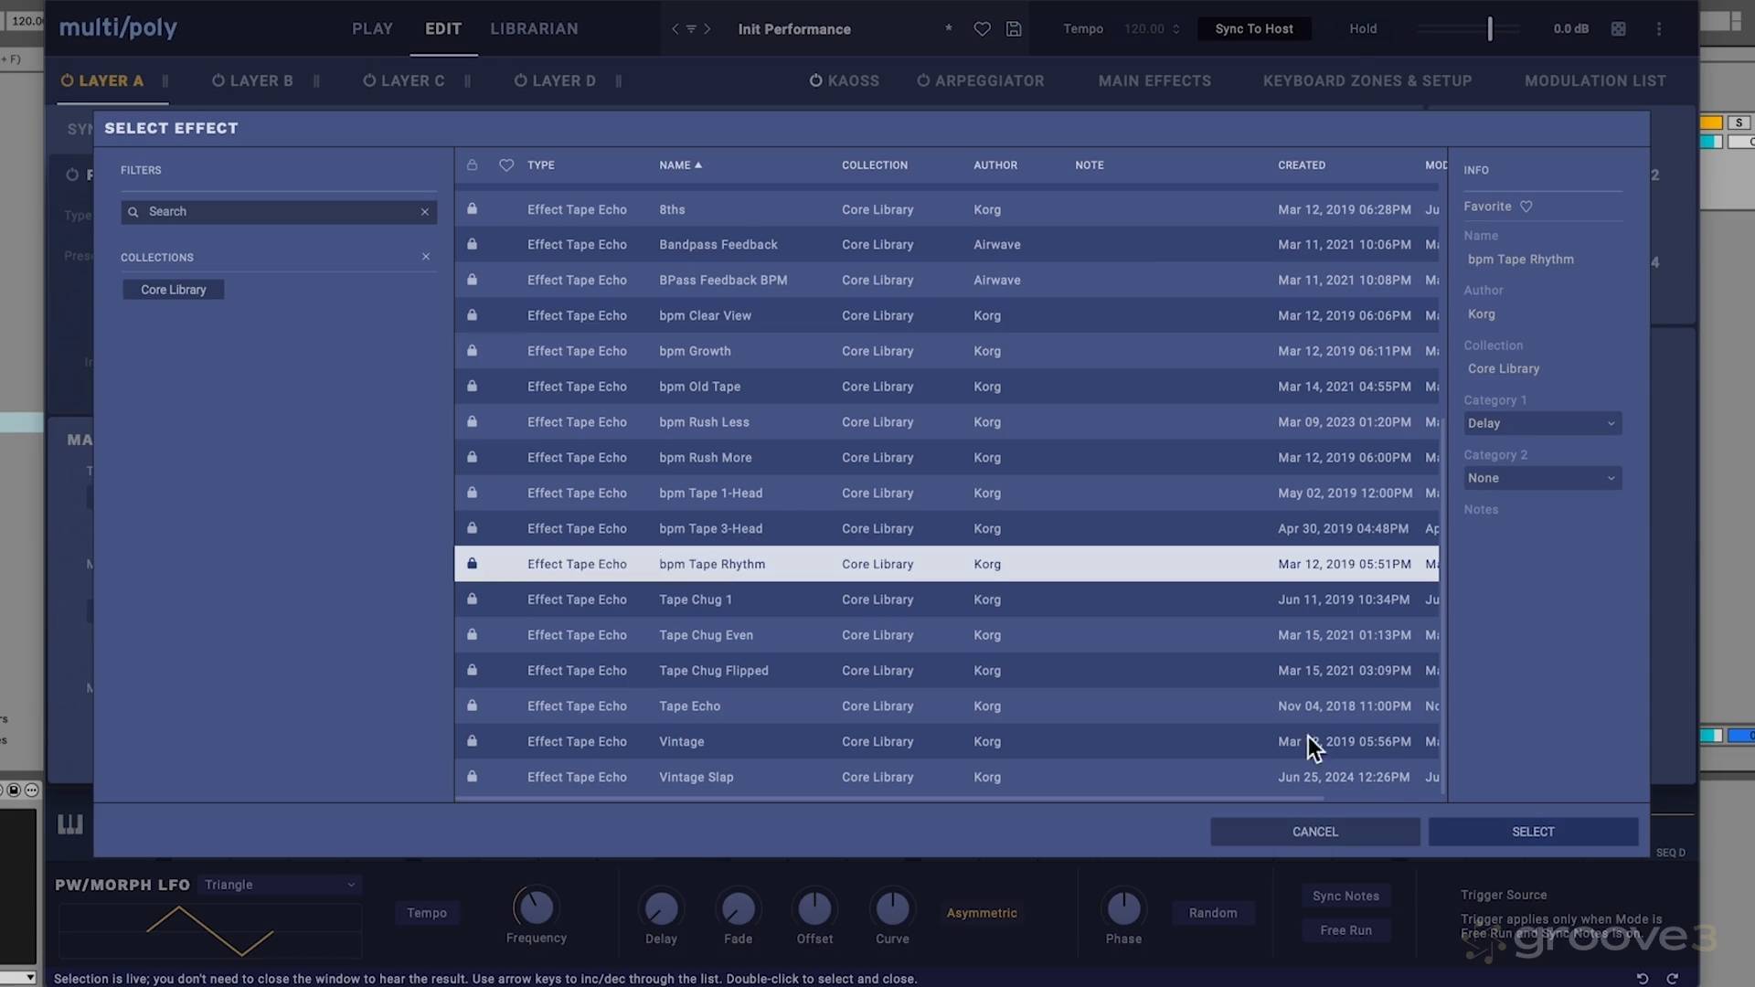Open Category 1 Delay dropdown

coord(1542,424)
